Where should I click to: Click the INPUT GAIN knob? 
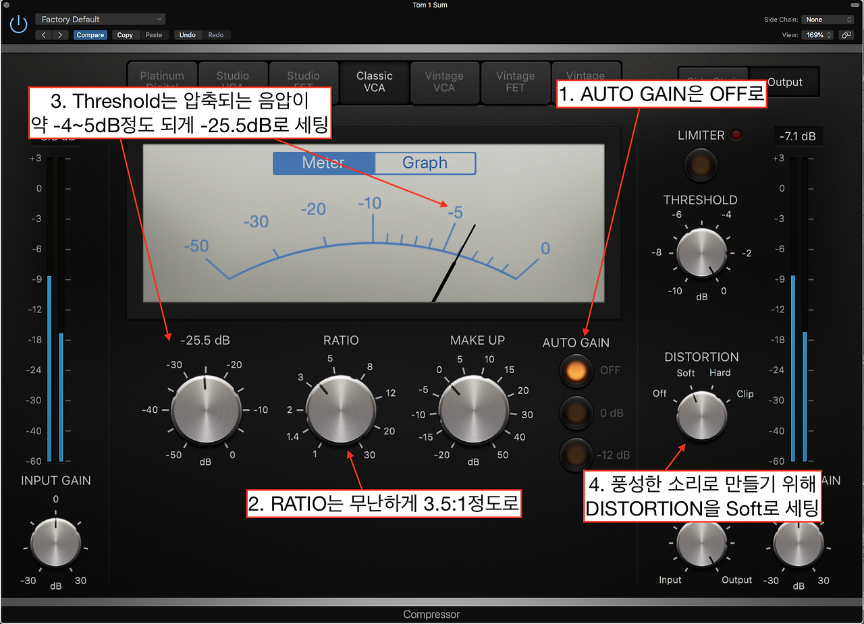pos(55,542)
